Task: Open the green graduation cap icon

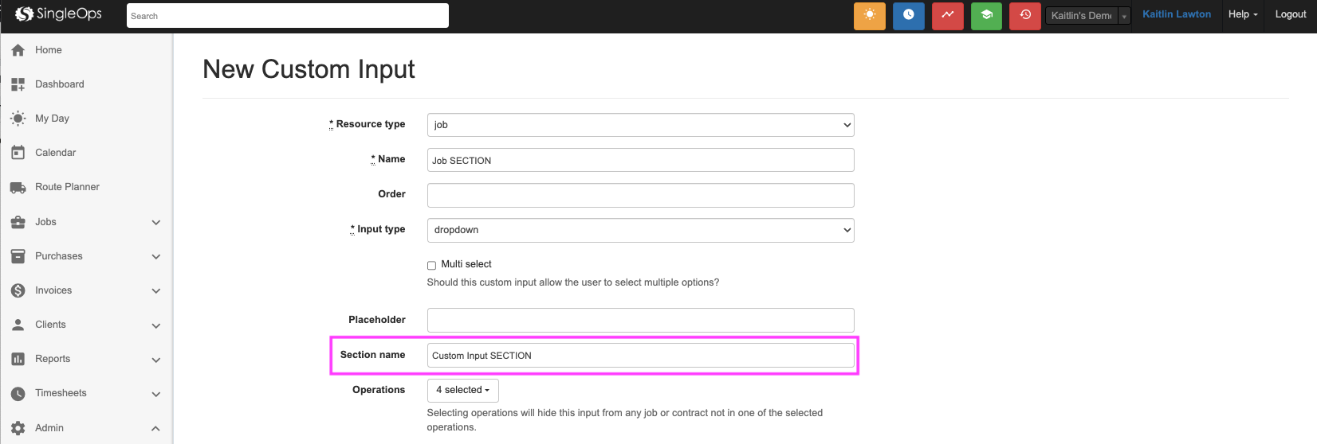Action: 986,16
